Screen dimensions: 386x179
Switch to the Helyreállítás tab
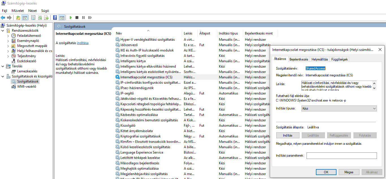[320, 59]
